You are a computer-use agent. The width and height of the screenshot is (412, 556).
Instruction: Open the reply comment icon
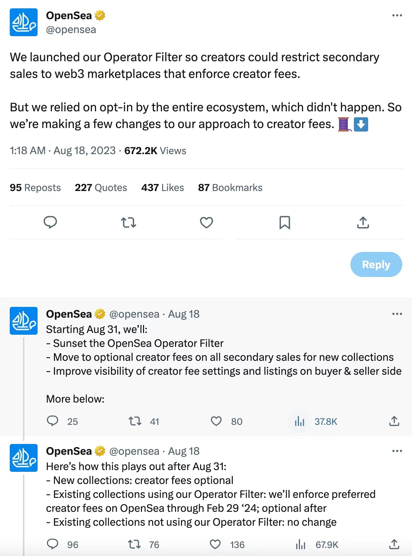click(50, 223)
